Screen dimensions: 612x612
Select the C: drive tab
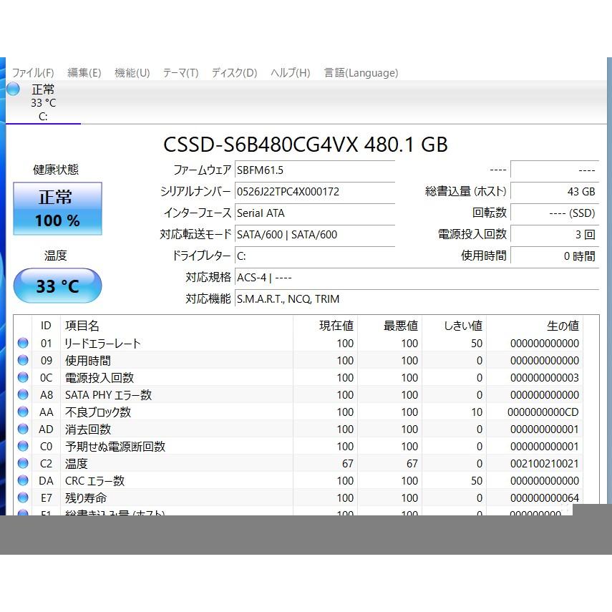[43, 116]
